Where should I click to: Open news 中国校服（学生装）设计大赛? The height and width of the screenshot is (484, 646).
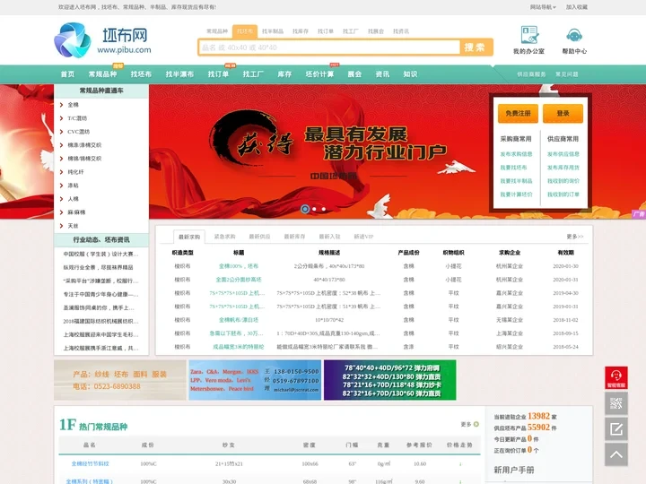[x=100, y=254]
